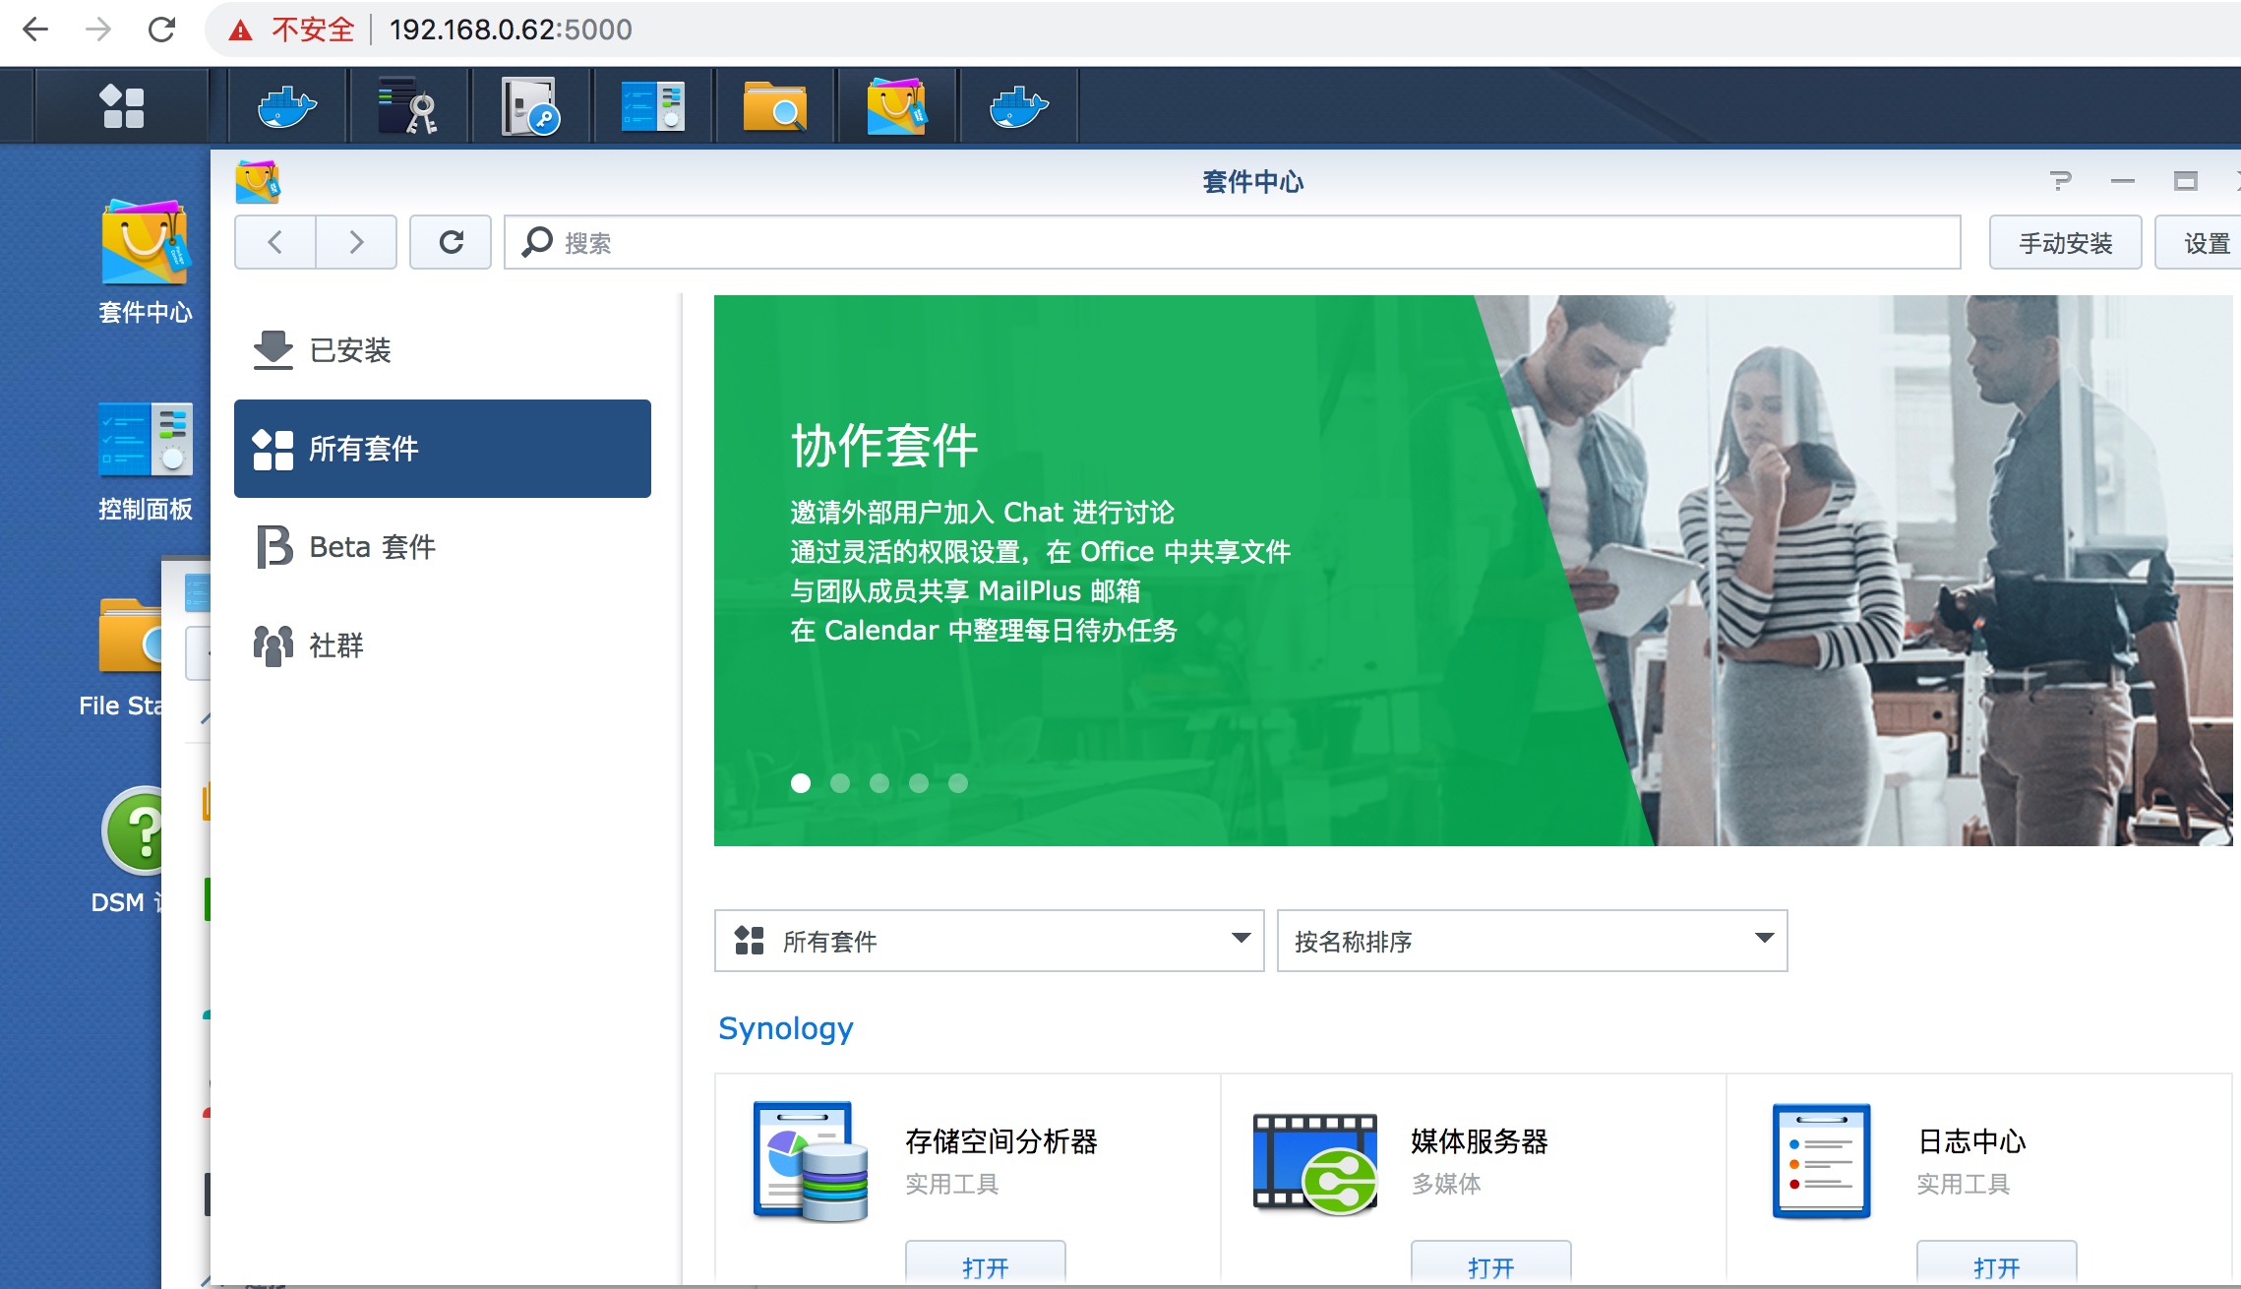2241x1289 pixels.
Task: Click 媒体服务器 package icon
Action: point(1316,1163)
